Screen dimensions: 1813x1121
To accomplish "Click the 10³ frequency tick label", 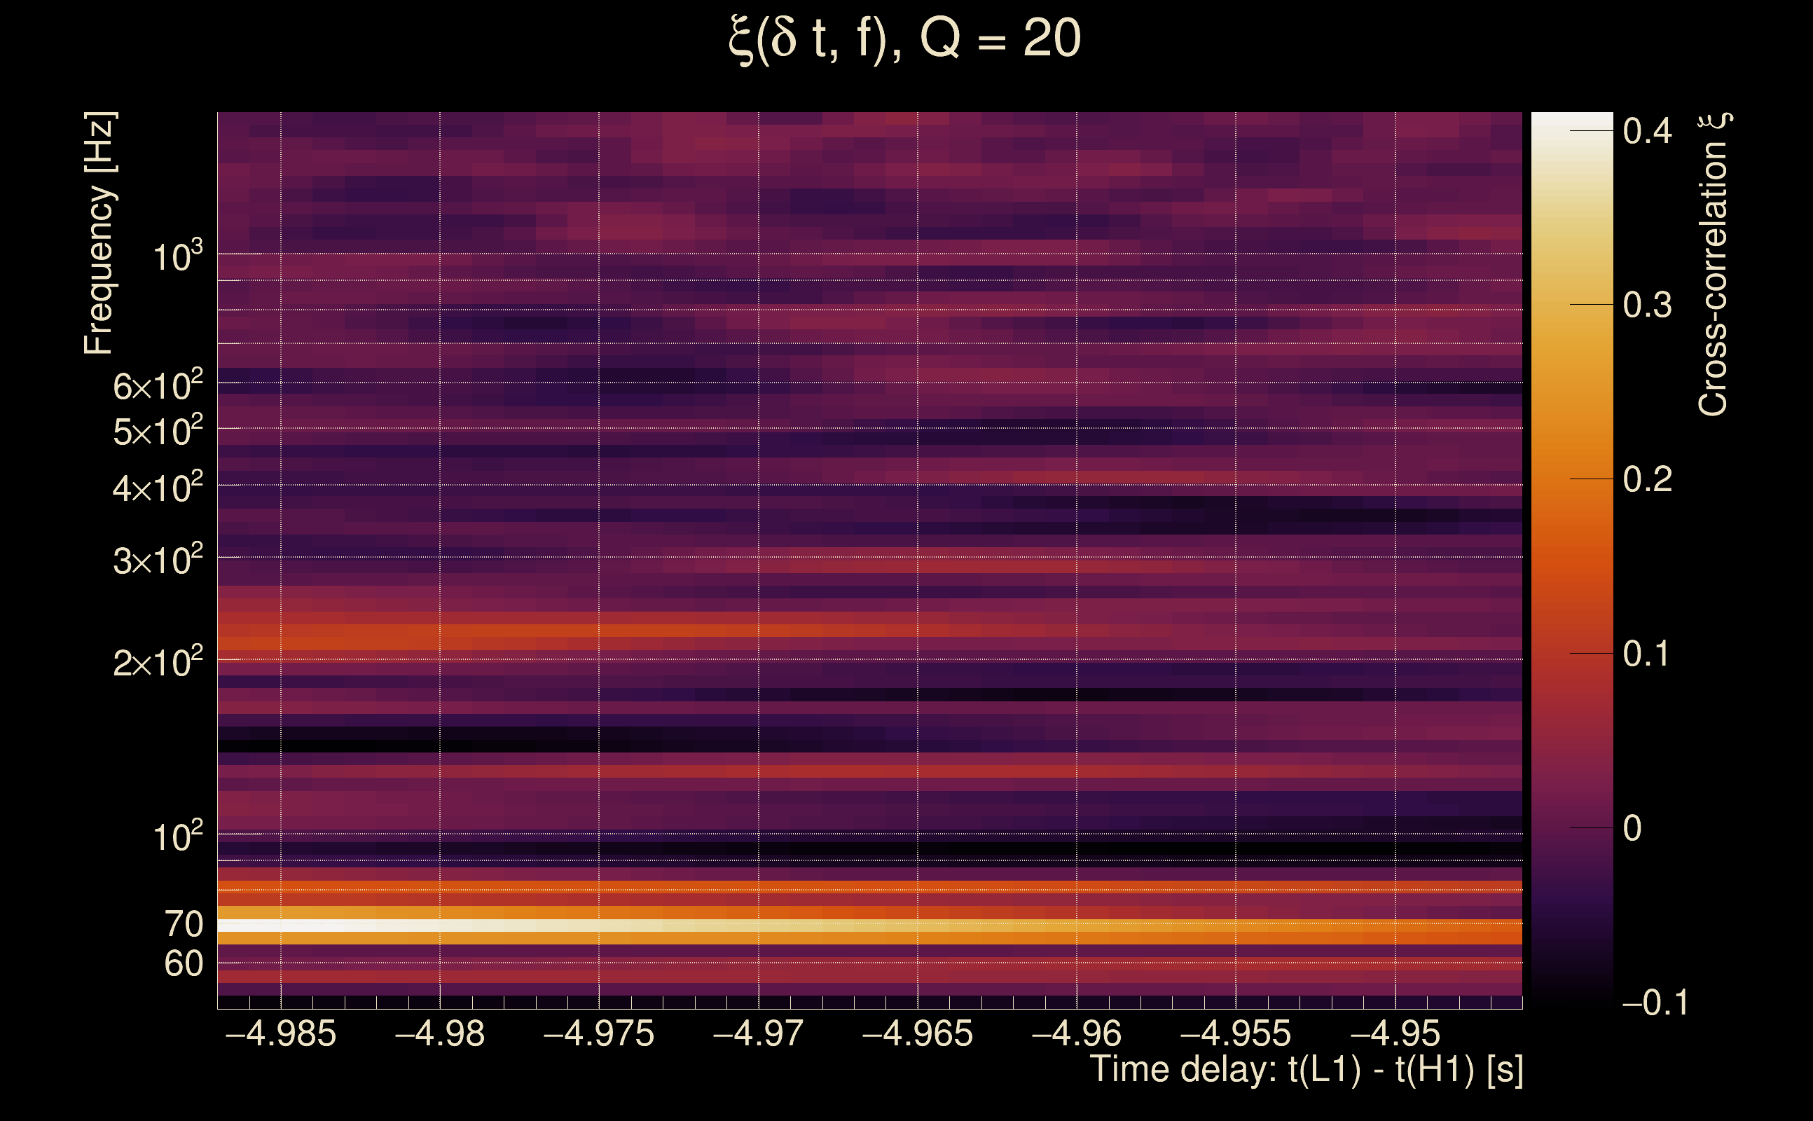I will pos(177,257).
